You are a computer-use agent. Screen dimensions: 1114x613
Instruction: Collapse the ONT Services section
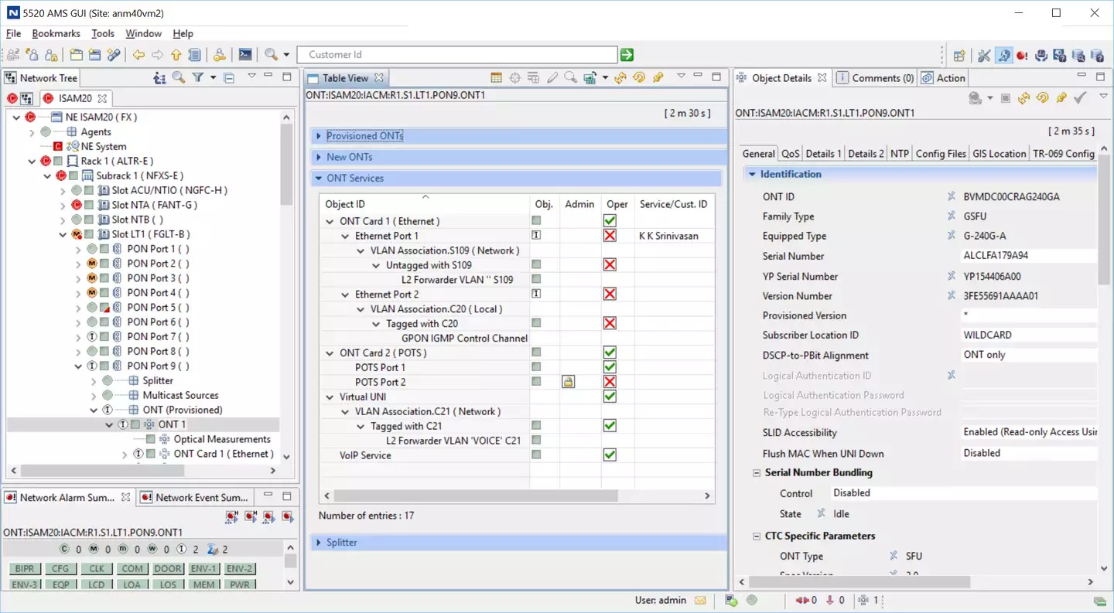[319, 179]
